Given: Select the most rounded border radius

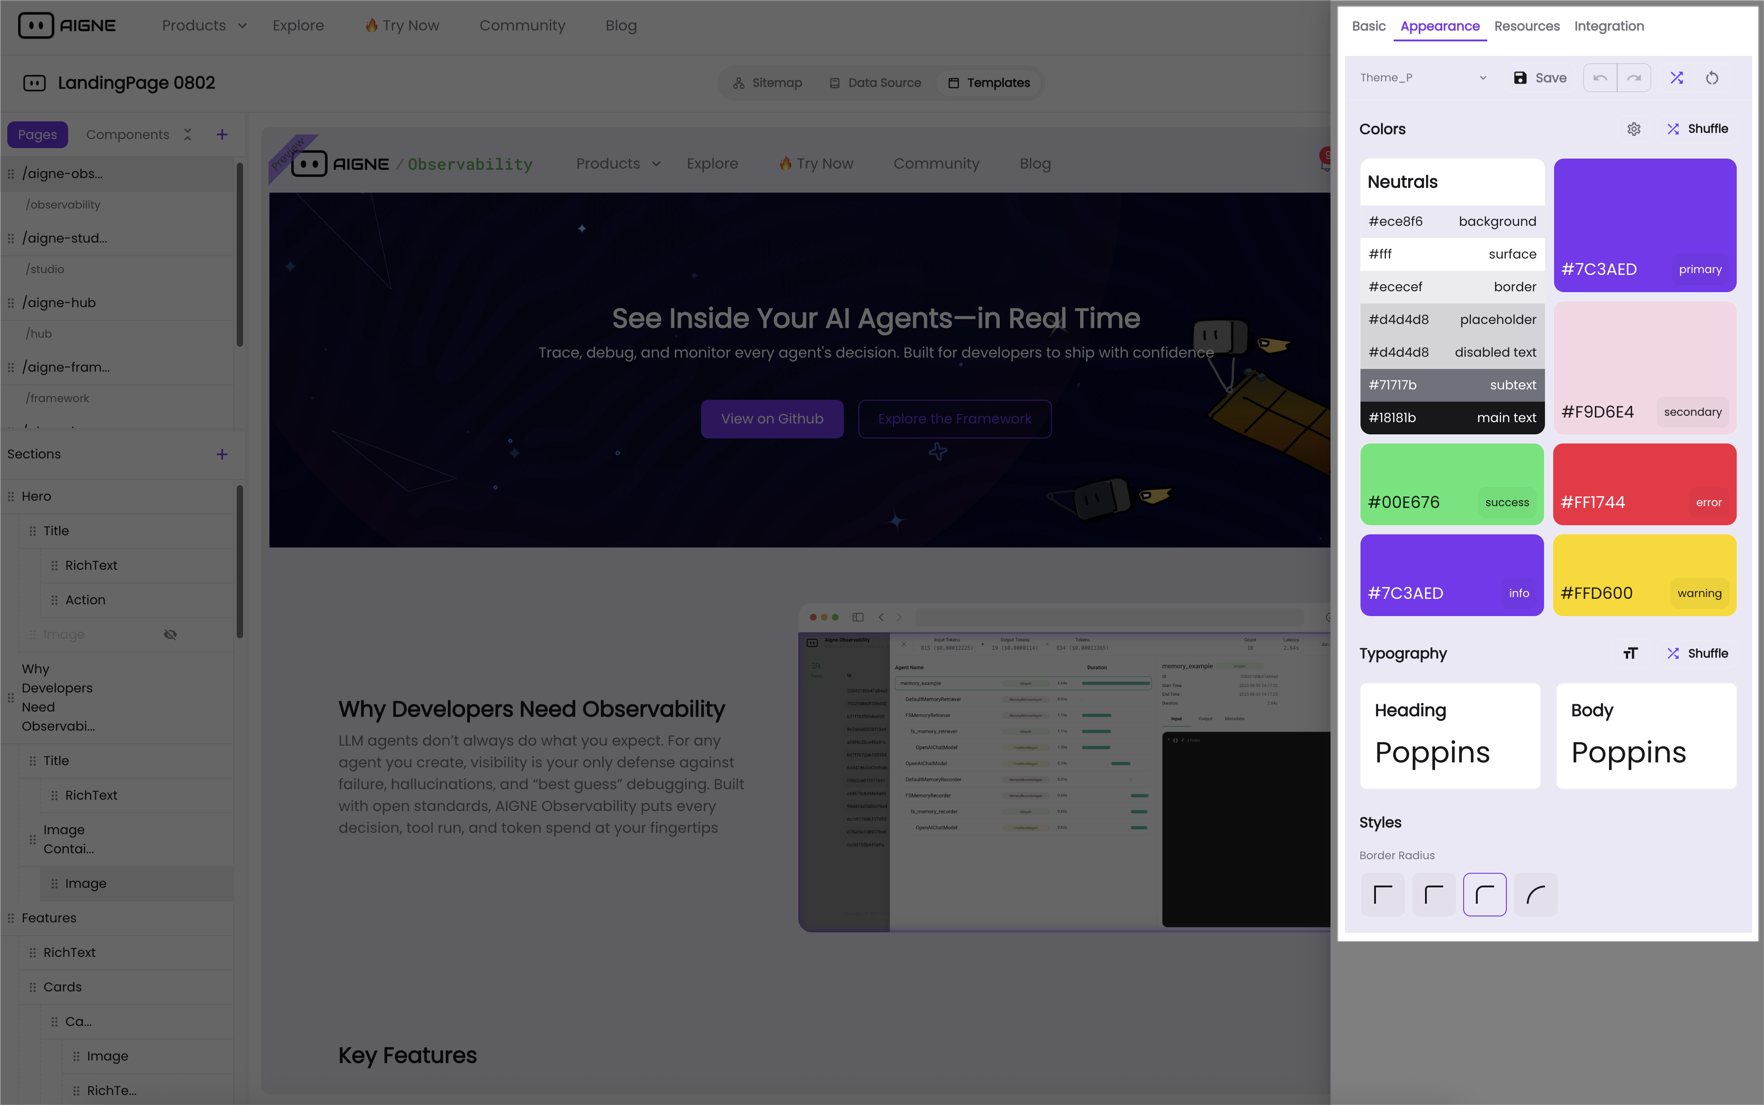Looking at the screenshot, I should pos(1535,894).
